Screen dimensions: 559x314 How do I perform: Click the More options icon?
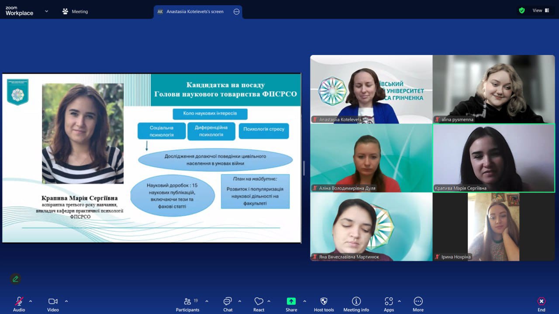pyautogui.click(x=418, y=301)
